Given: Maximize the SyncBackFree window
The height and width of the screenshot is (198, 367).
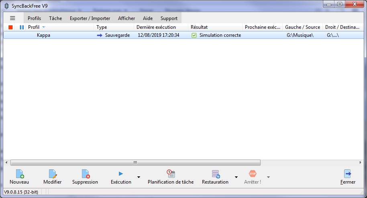Looking at the screenshot, I should click(340, 4).
